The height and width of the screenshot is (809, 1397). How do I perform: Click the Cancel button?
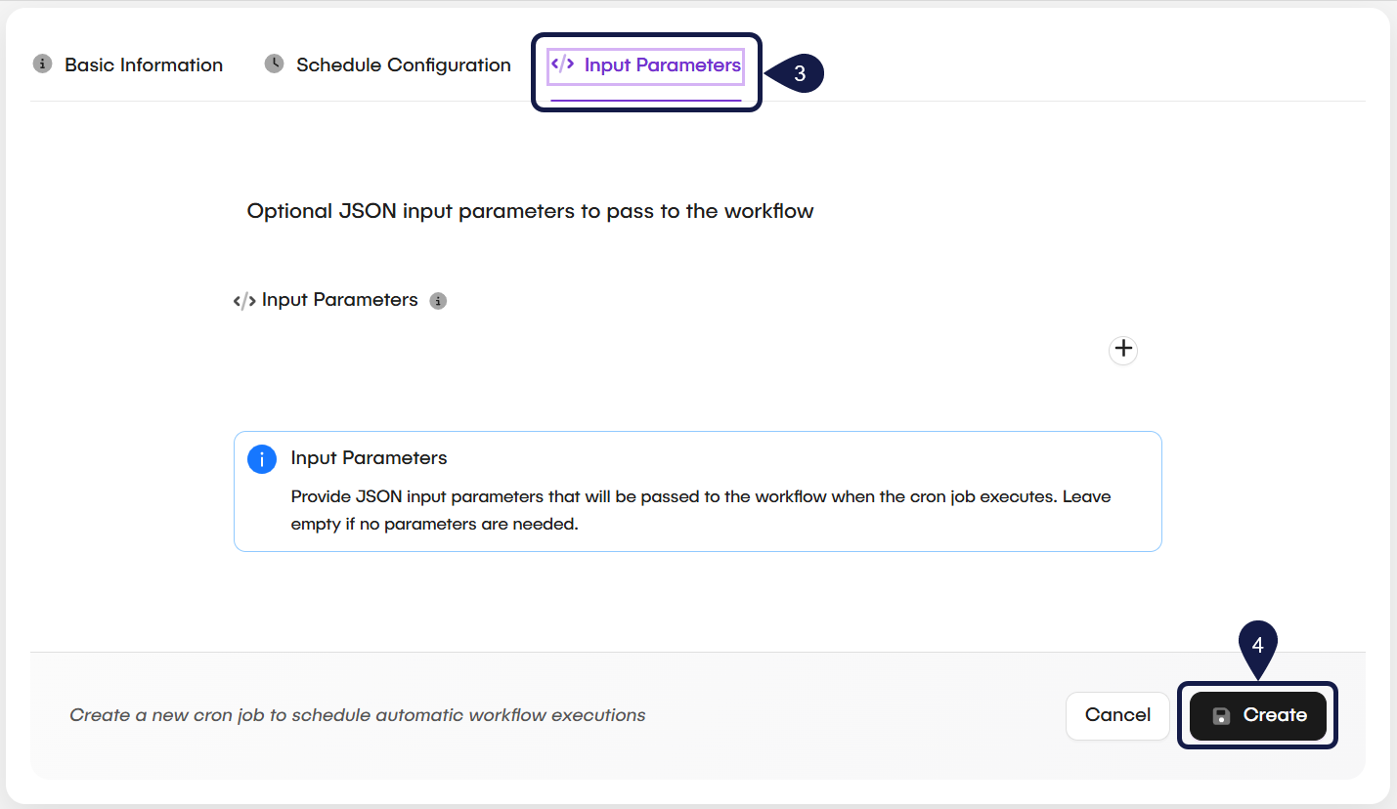coord(1117,715)
